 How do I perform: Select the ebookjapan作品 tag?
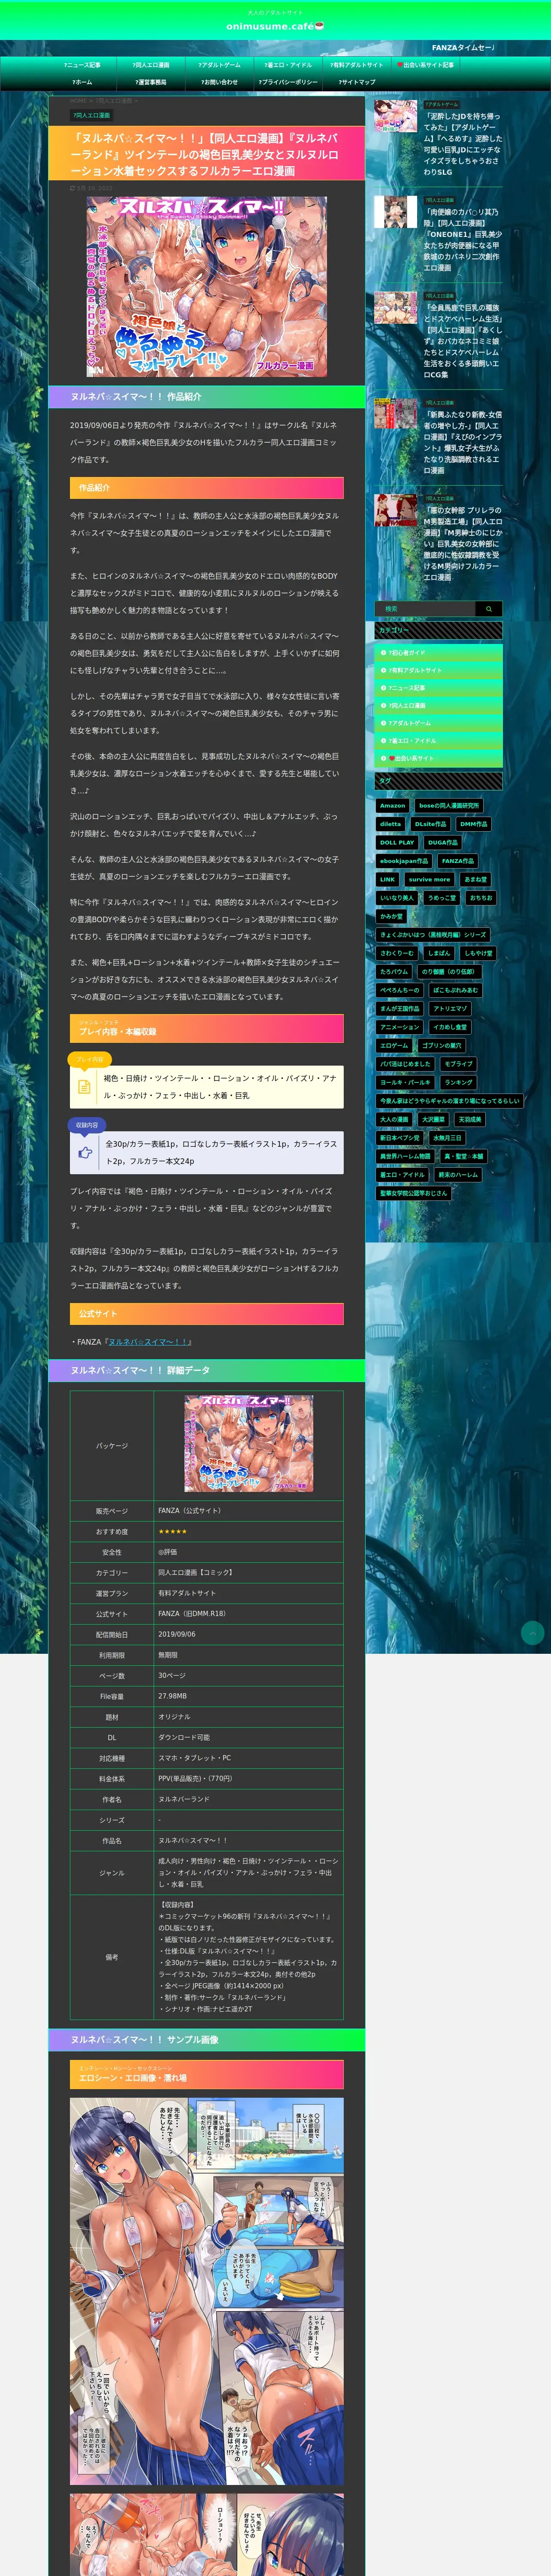(404, 861)
